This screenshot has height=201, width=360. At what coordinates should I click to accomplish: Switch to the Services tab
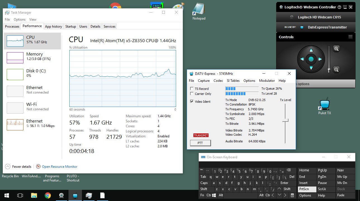pos(110,27)
